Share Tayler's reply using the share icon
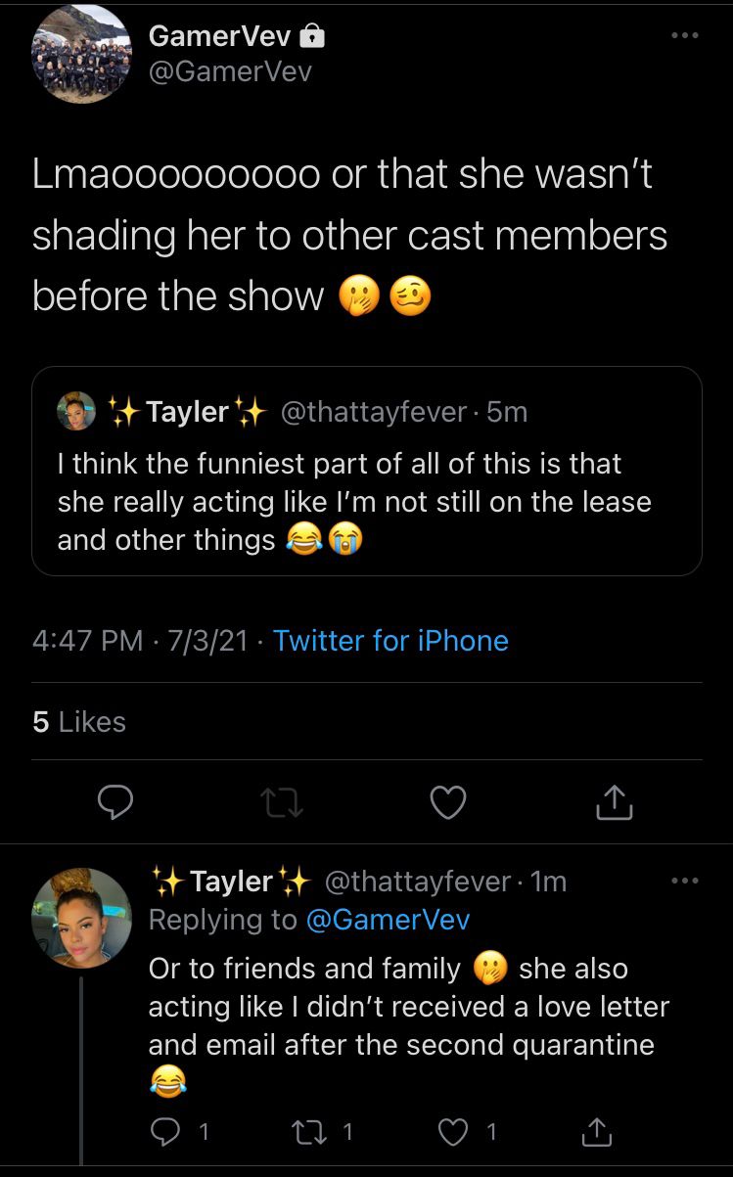733x1177 pixels. pyautogui.click(x=595, y=1132)
